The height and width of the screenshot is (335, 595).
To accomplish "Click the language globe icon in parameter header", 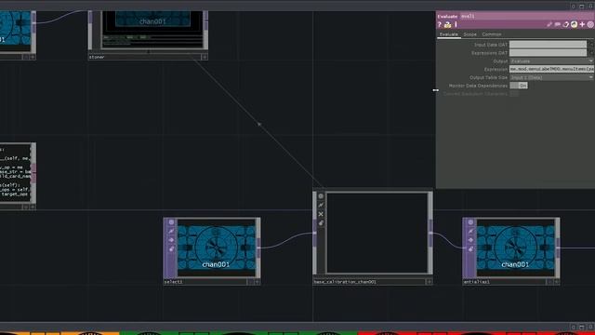I will (575, 25).
